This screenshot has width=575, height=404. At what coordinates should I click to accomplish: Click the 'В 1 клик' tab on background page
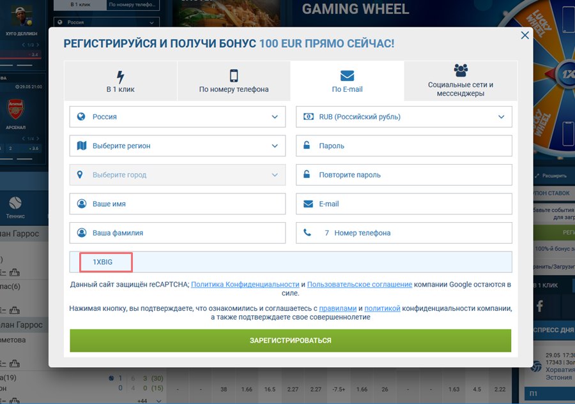[80, 4]
